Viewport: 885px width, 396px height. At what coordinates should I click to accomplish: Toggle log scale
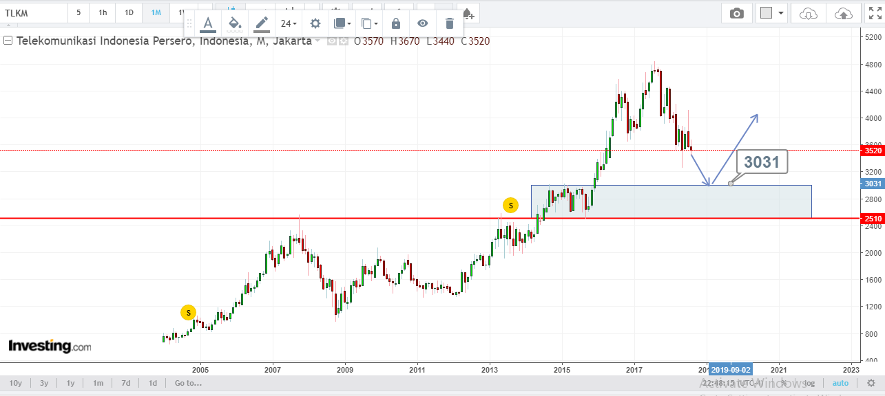[811, 383]
